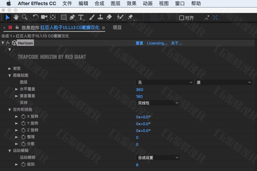Click the snap collapse arrow icon

click(x=207, y=18)
